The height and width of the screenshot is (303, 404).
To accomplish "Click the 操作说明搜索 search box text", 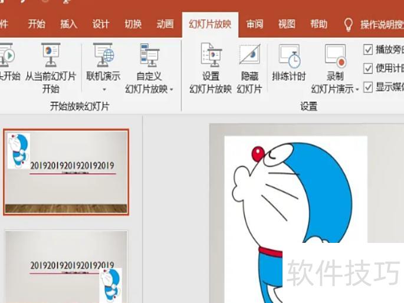I will pyautogui.click(x=382, y=25).
